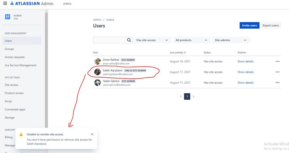
Task: Open the app switcher grid icon
Action: pyautogui.click(x=5, y=3)
